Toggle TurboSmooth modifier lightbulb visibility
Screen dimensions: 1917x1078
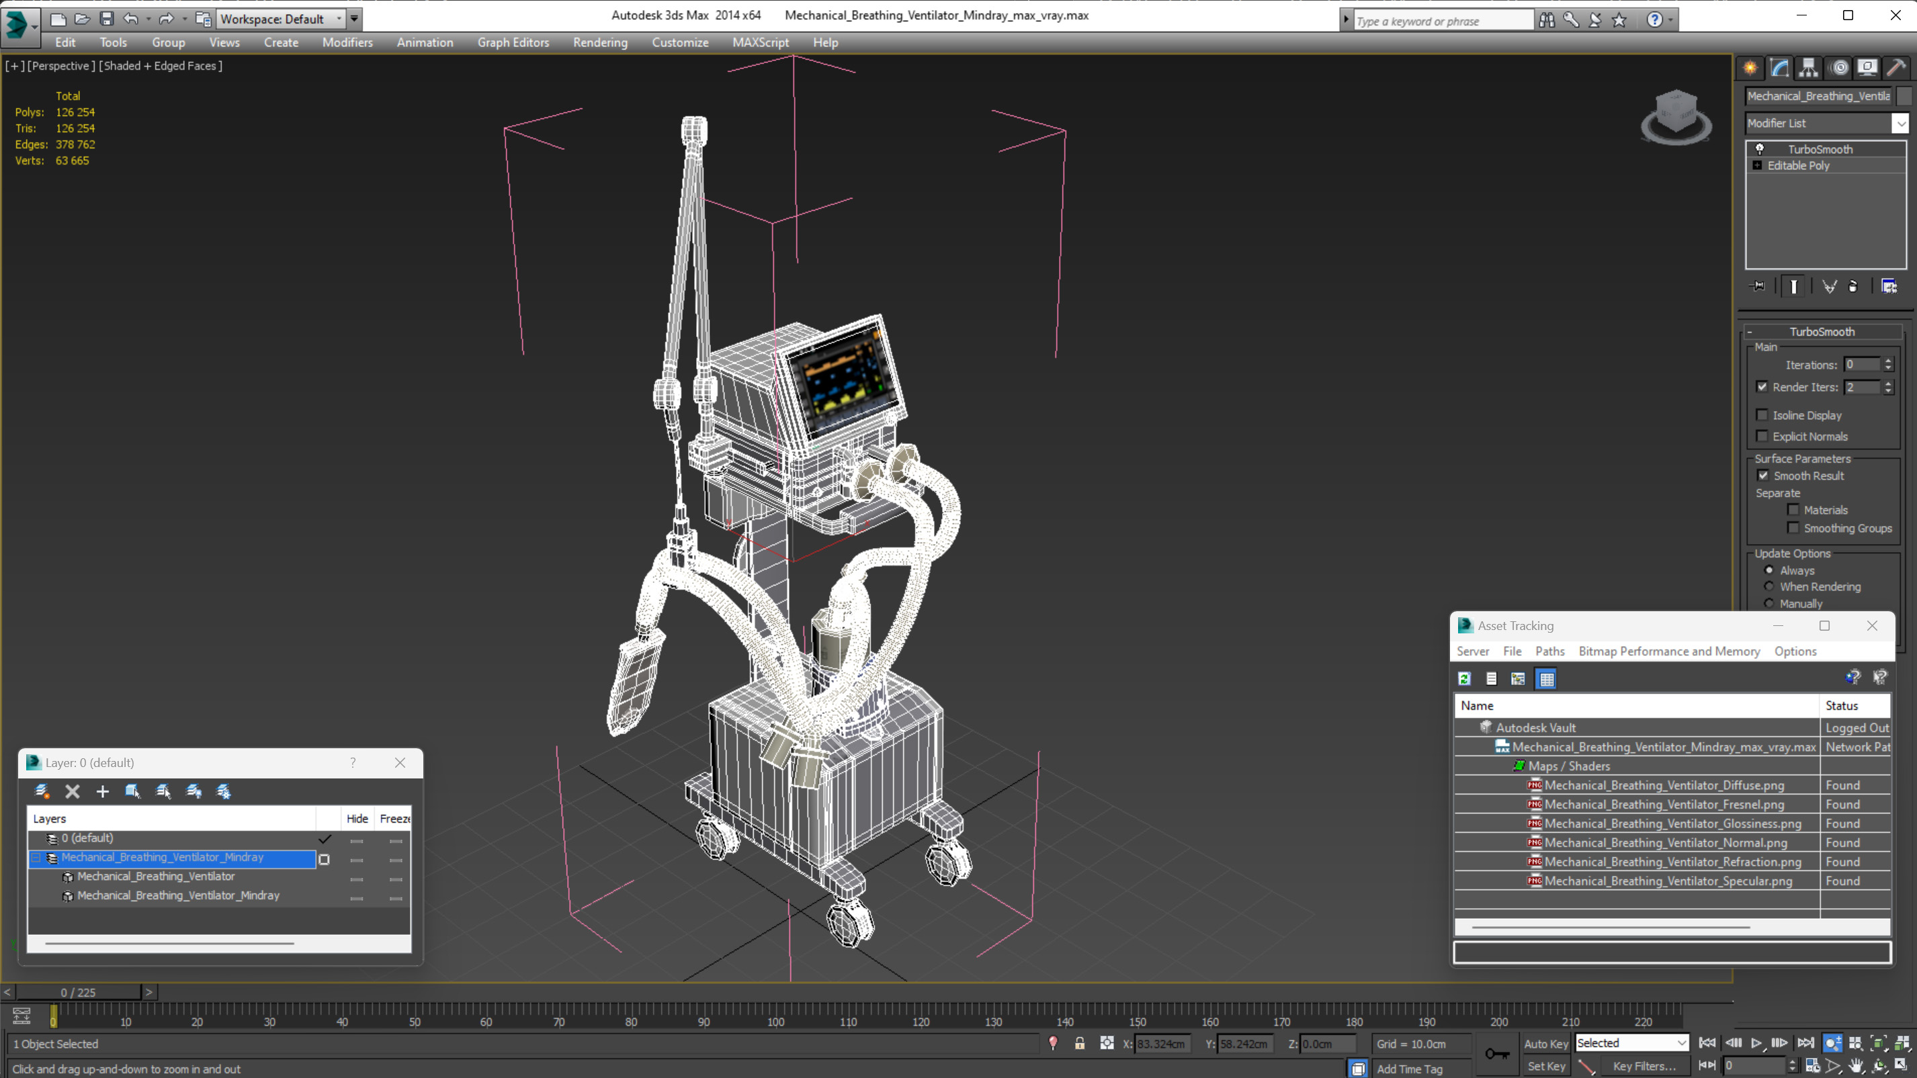coord(1760,149)
